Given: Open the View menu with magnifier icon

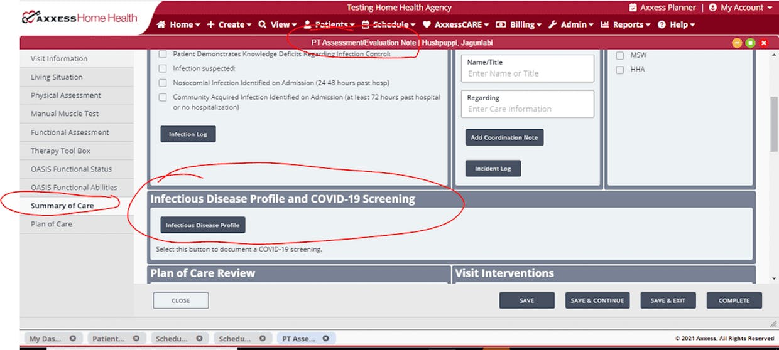Looking at the screenshot, I should point(277,24).
